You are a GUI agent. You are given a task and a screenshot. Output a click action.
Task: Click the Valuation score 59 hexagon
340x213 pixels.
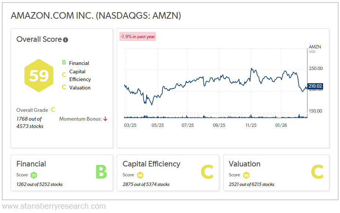[x=246, y=175]
